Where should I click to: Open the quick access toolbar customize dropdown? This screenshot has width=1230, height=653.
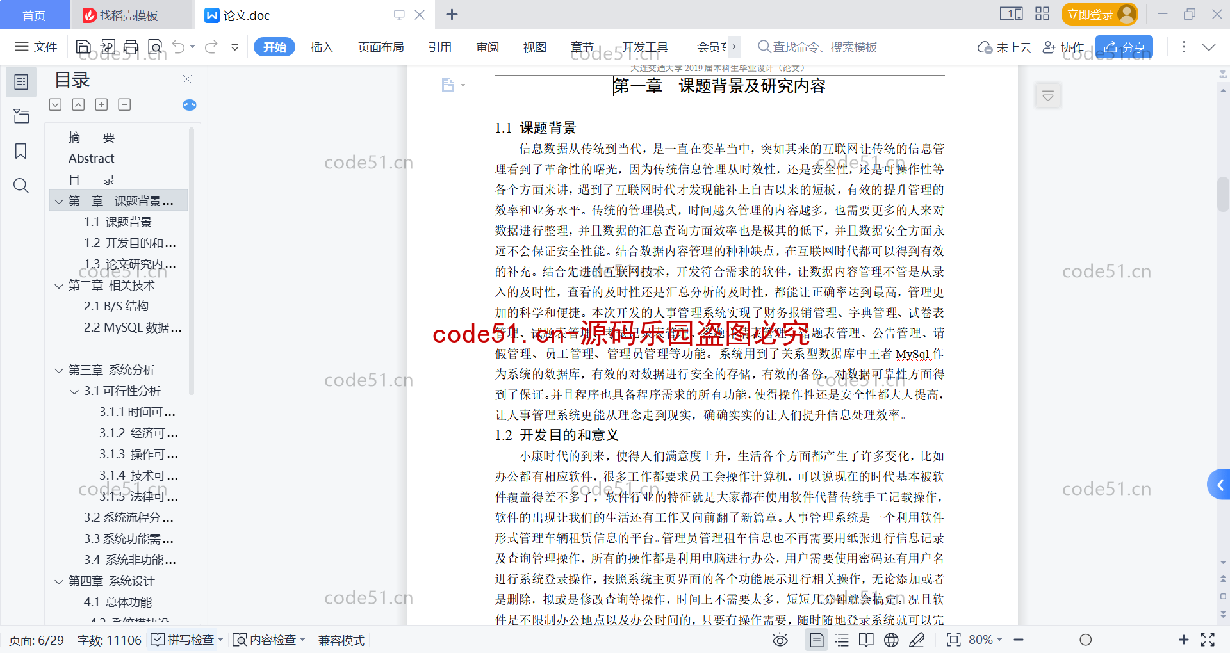tap(235, 47)
